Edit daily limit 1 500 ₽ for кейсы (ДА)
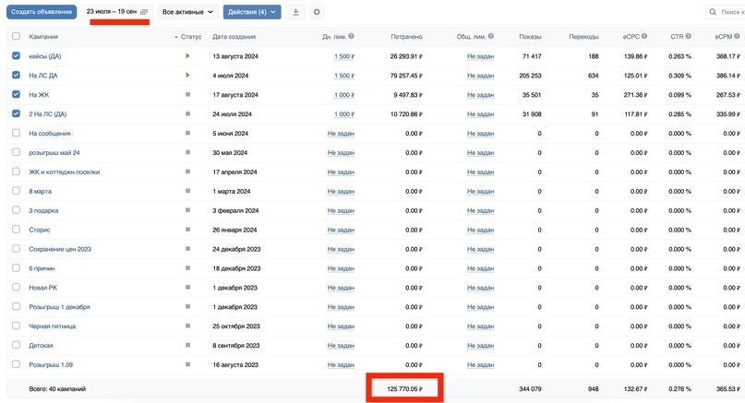This screenshot has height=403, width=745. (344, 56)
